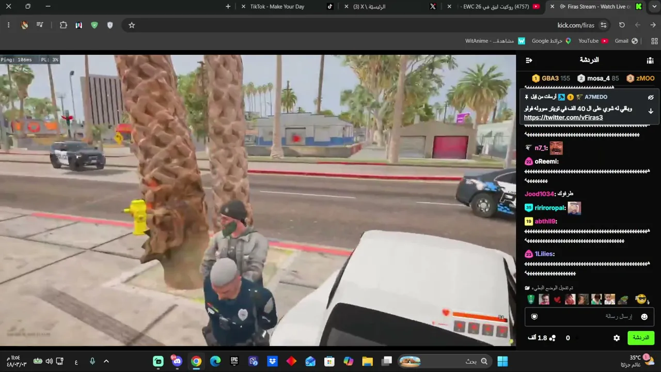This screenshot has width=661, height=372.
Task: Switch to the Firas Stream Kick tab
Action: (596, 7)
